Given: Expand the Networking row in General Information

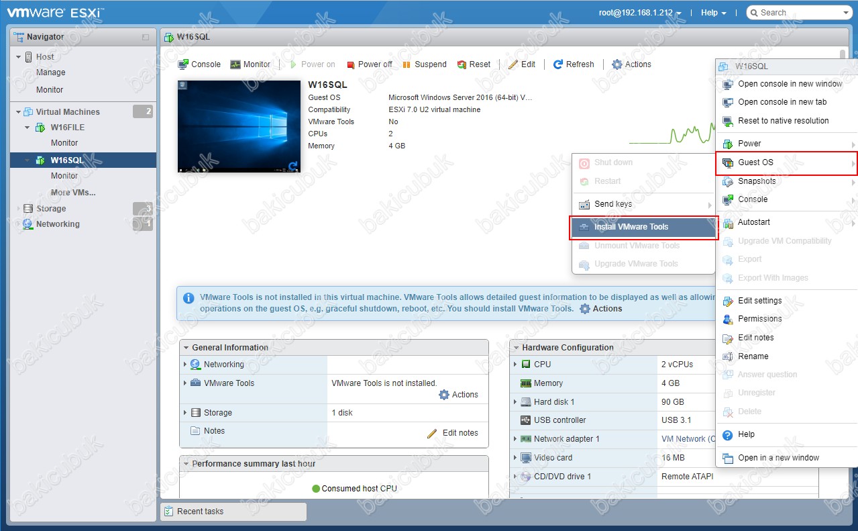Looking at the screenshot, I should pyautogui.click(x=185, y=365).
